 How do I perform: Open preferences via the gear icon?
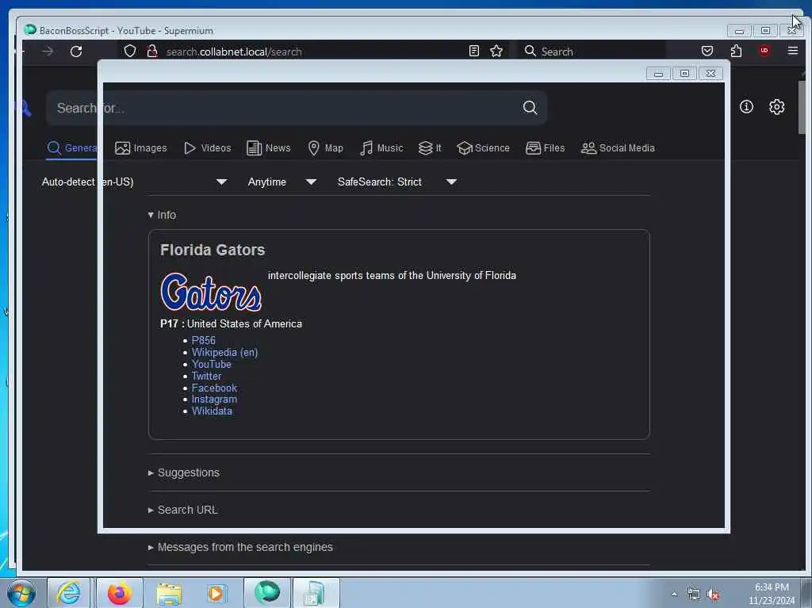click(776, 107)
